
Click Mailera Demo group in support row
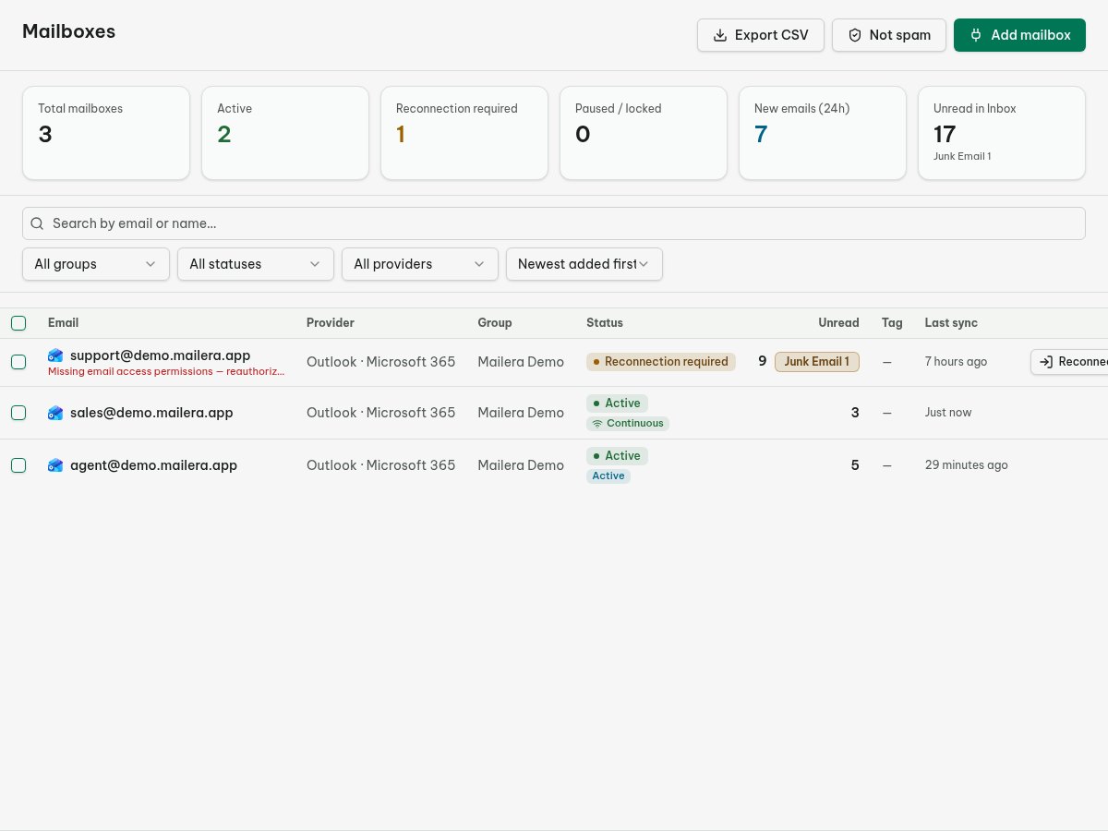point(521,362)
